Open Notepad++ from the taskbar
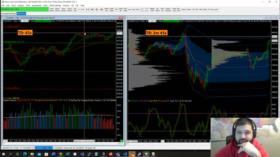 [x=153, y=154]
